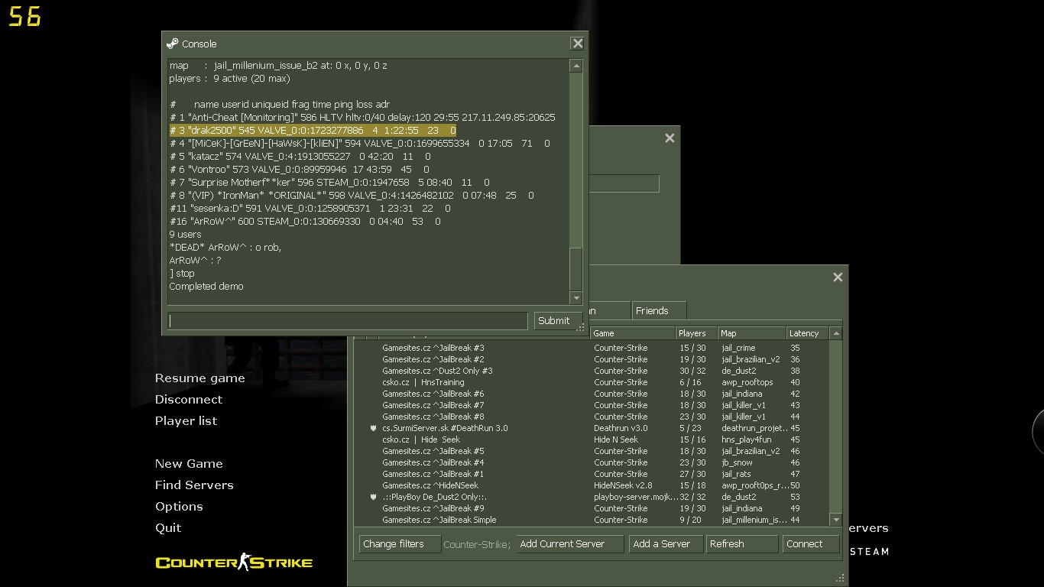This screenshot has height=587, width=1044.
Task: Click the server list scrollbar up arrow
Action: [x=835, y=333]
